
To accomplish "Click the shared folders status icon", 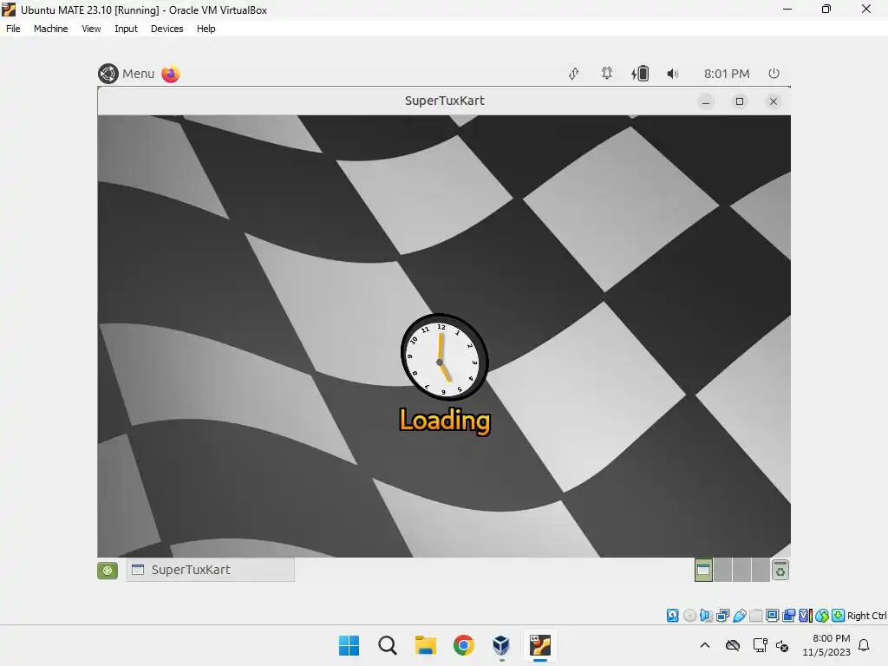I will coord(755,616).
